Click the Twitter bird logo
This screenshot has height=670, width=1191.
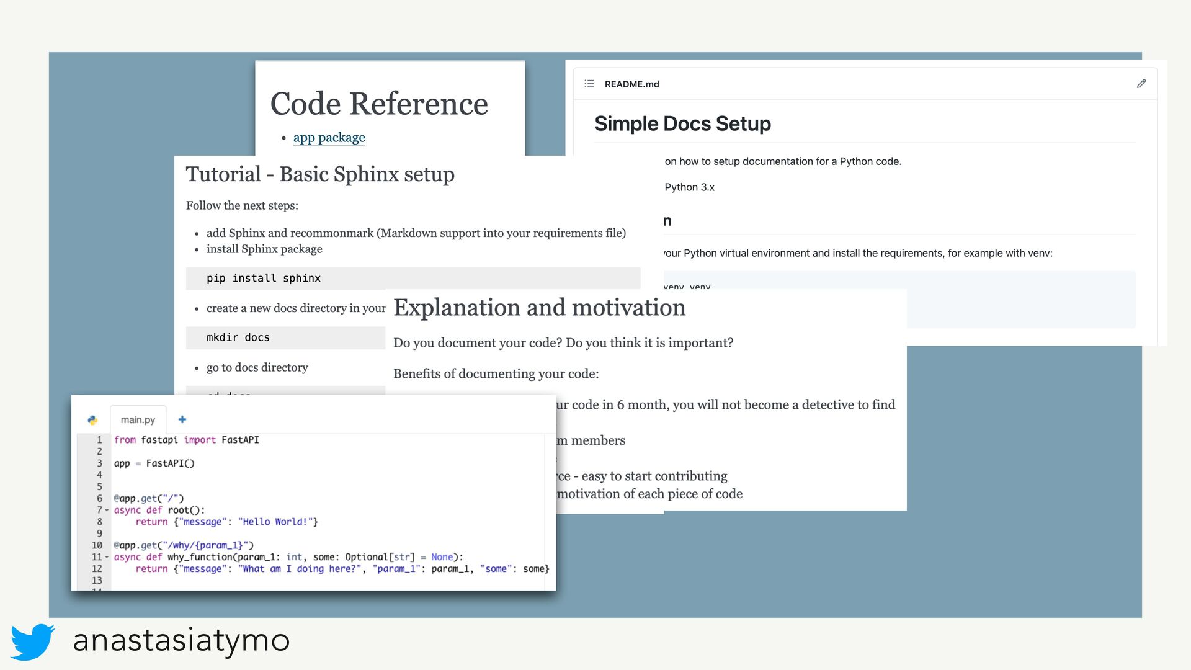[x=33, y=641]
